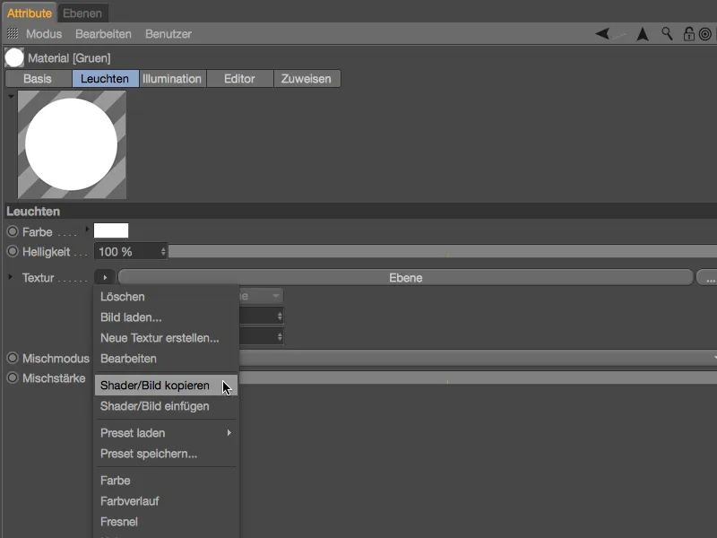Toggle the Helligkeit animation circle
This screenshot has height=538, width=717.
pyautogui.click(x=13, y=251)
